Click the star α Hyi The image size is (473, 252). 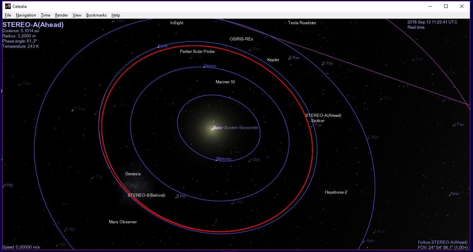(8, 185)
